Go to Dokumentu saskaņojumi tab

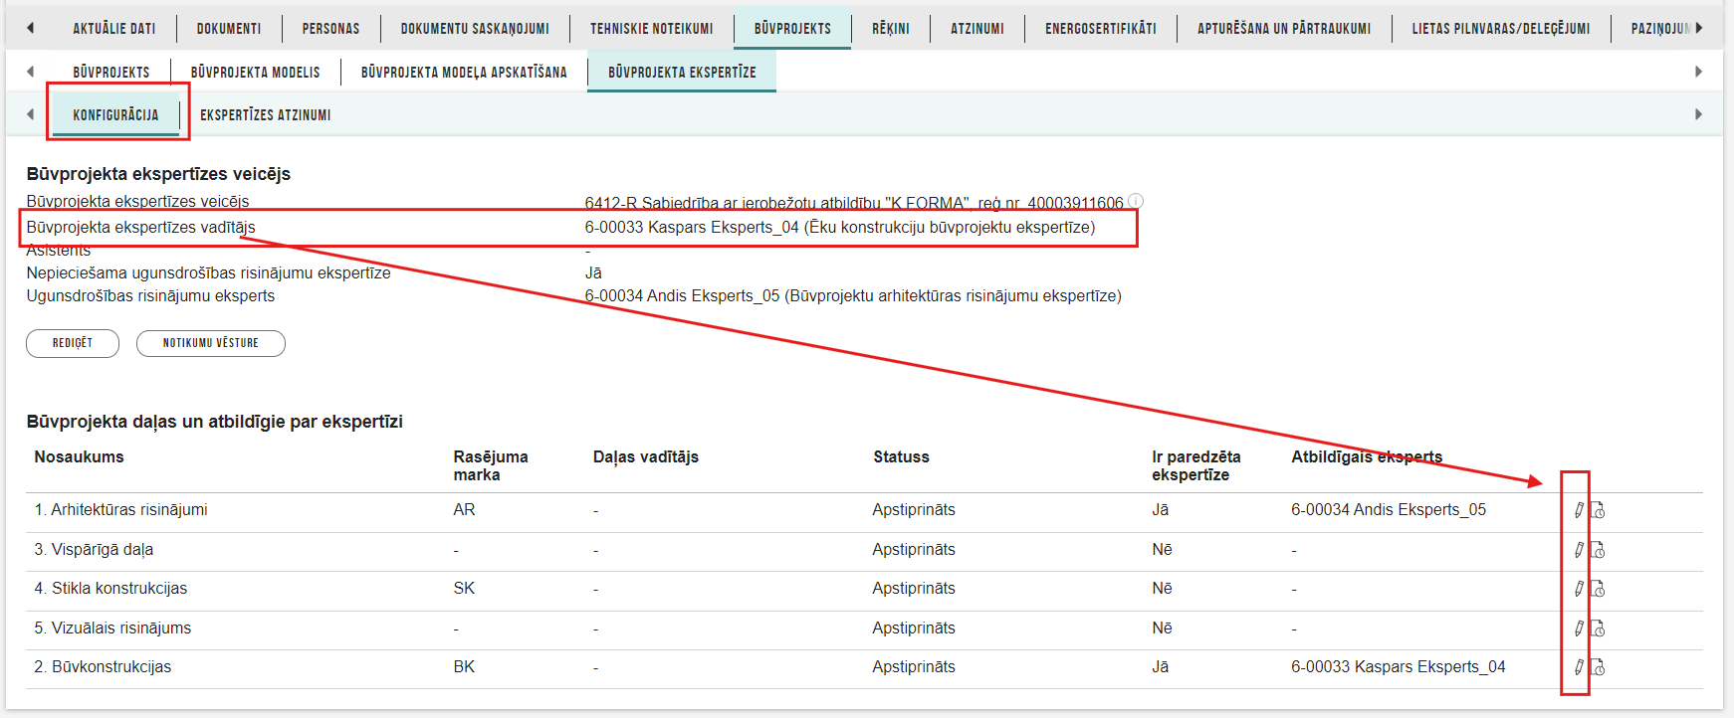click(x=475, y=29)
